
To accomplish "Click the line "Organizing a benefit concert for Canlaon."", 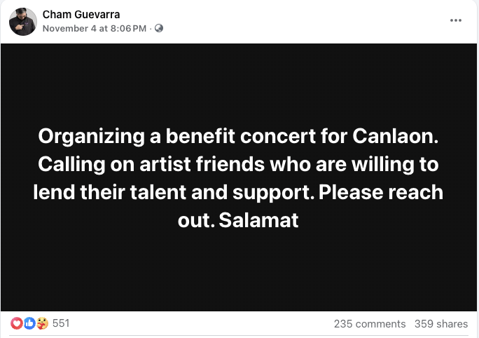I will [x=239, y=135].
